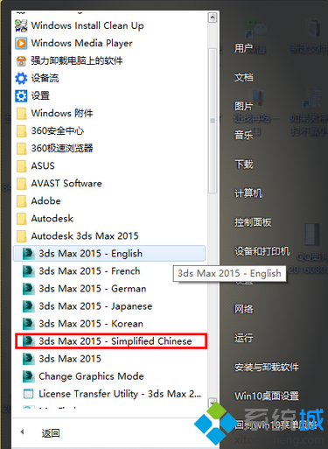The image size is (328, 449).
Task: Click the back arrow beside 返回
Action: (22, 432)
